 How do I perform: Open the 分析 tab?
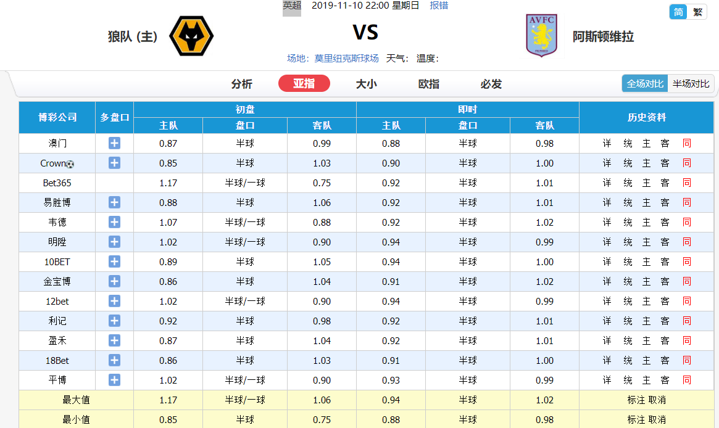tap(242, 84)
